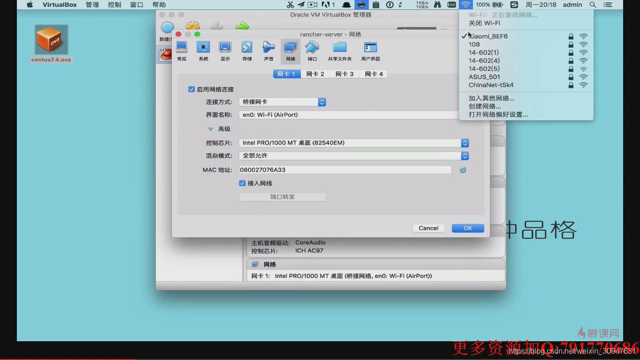Select the ASUS_501 Wi-Fi network
This screenshot has height=360, width=640.
pyautogui.click(x=526, y=77)
